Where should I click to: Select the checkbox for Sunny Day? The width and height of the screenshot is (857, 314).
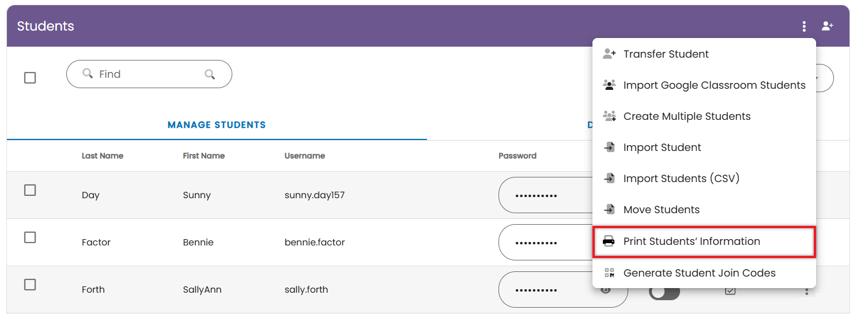[x=30, y=190]
